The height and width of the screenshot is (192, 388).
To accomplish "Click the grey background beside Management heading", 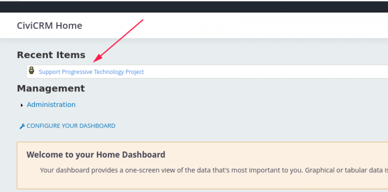I will tap(223, 89).
